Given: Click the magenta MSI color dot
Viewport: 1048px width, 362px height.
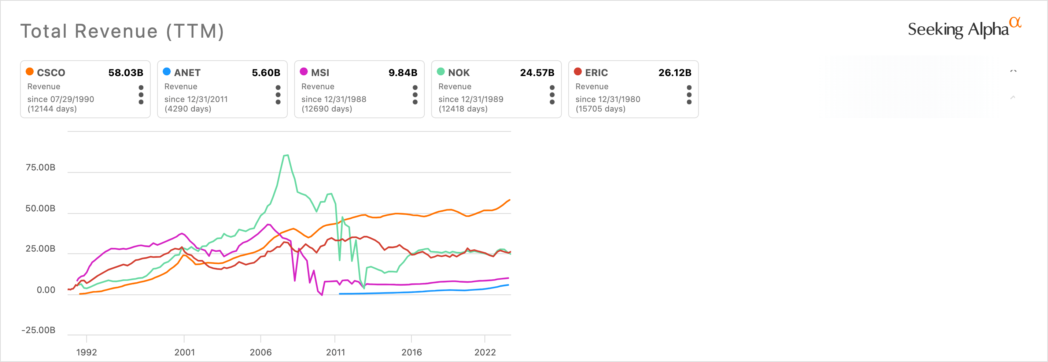Looking at the screenshot, I should point(303,72).
